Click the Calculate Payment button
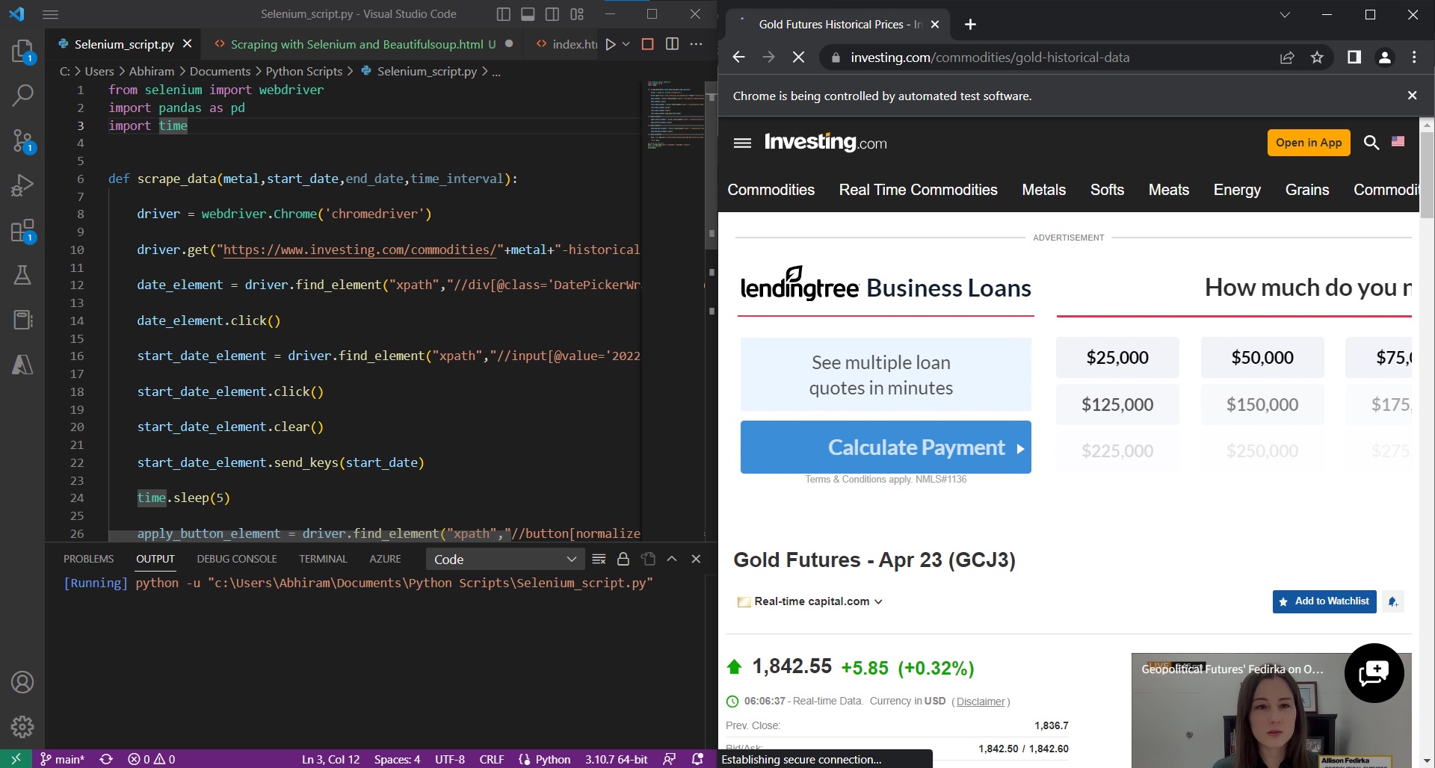Image resolution: width=1435 pixels, height=768 pixels. (886, 447)
